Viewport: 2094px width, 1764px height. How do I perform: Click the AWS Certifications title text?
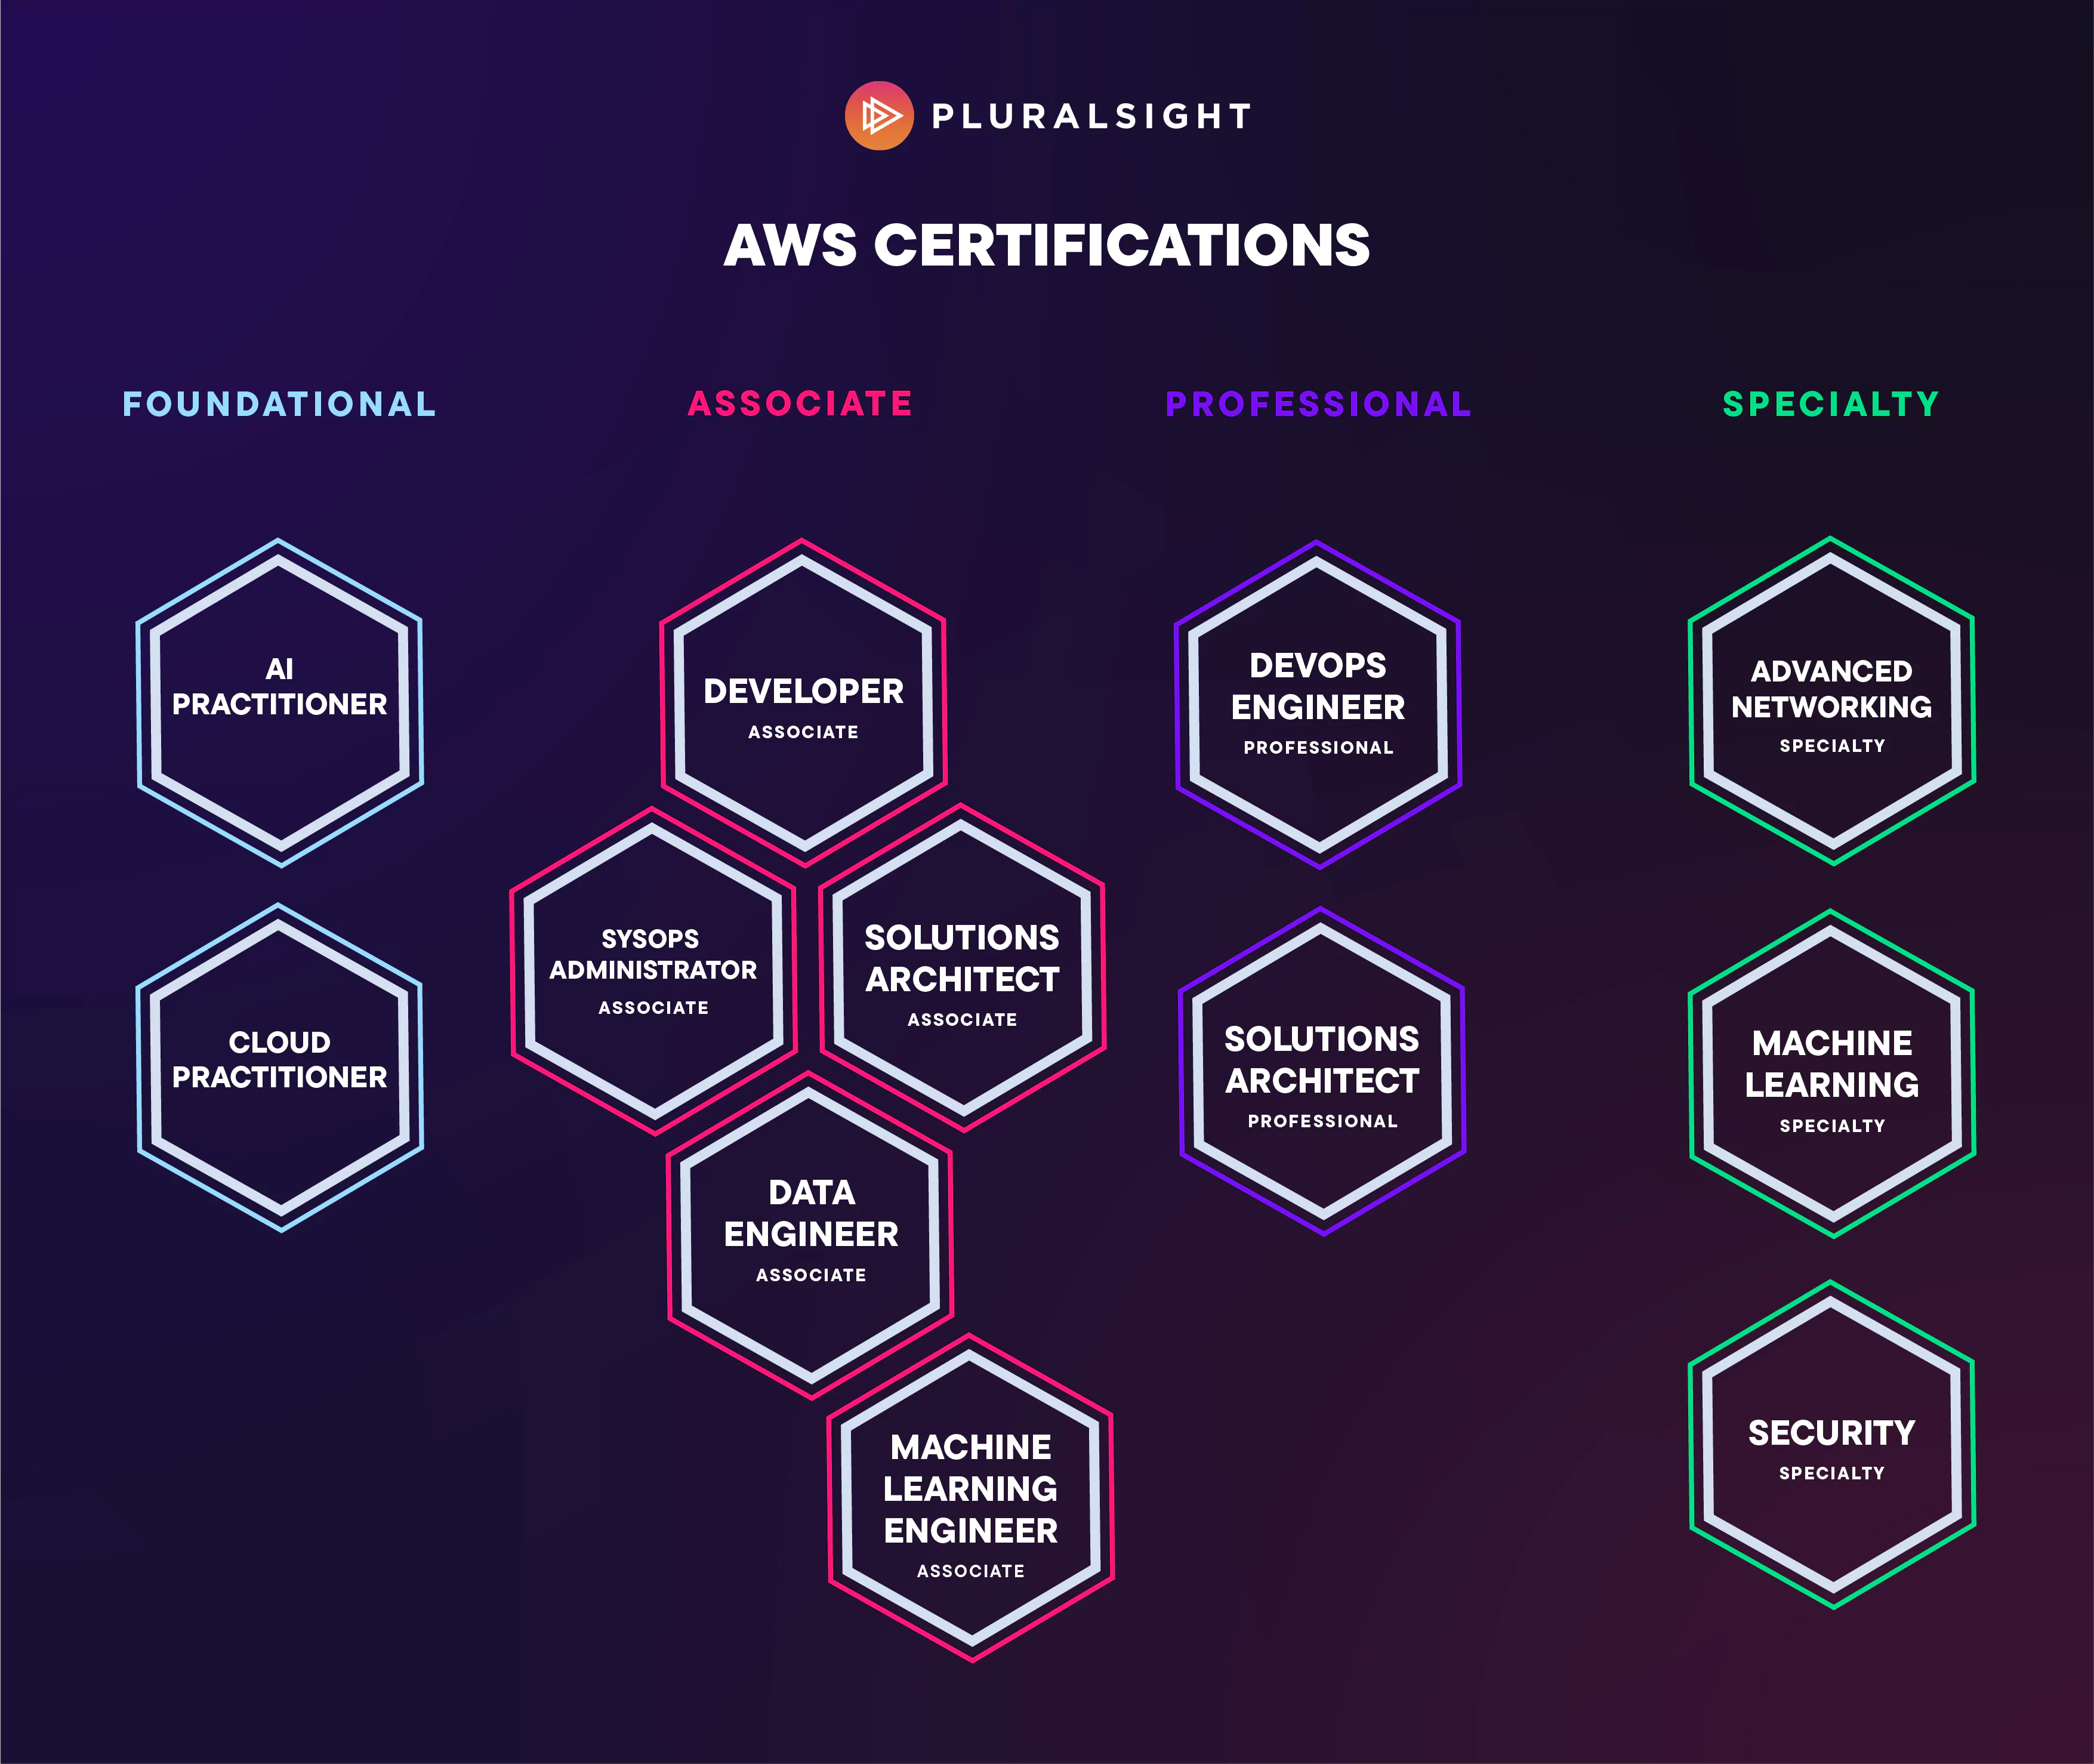click(x=1047, y=246)
